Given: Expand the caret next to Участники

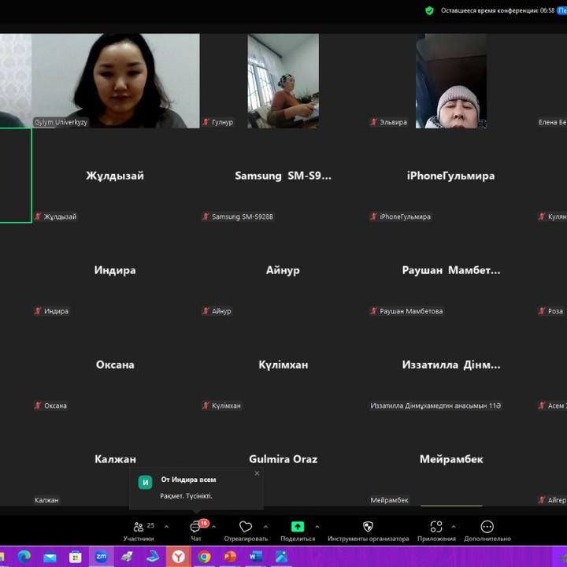Looking at the screenshot, I should point(166,527).
